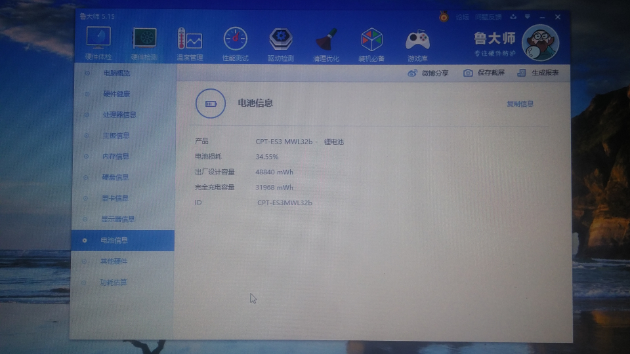Screen dimensions: 630x354
Task: Click the Lu Dashi mascot avatar
Action: click(x=540, y=43)
